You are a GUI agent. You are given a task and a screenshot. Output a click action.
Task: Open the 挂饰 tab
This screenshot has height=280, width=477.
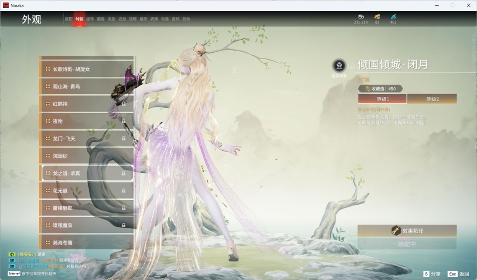pyautogui.click(x=90, y=19)
